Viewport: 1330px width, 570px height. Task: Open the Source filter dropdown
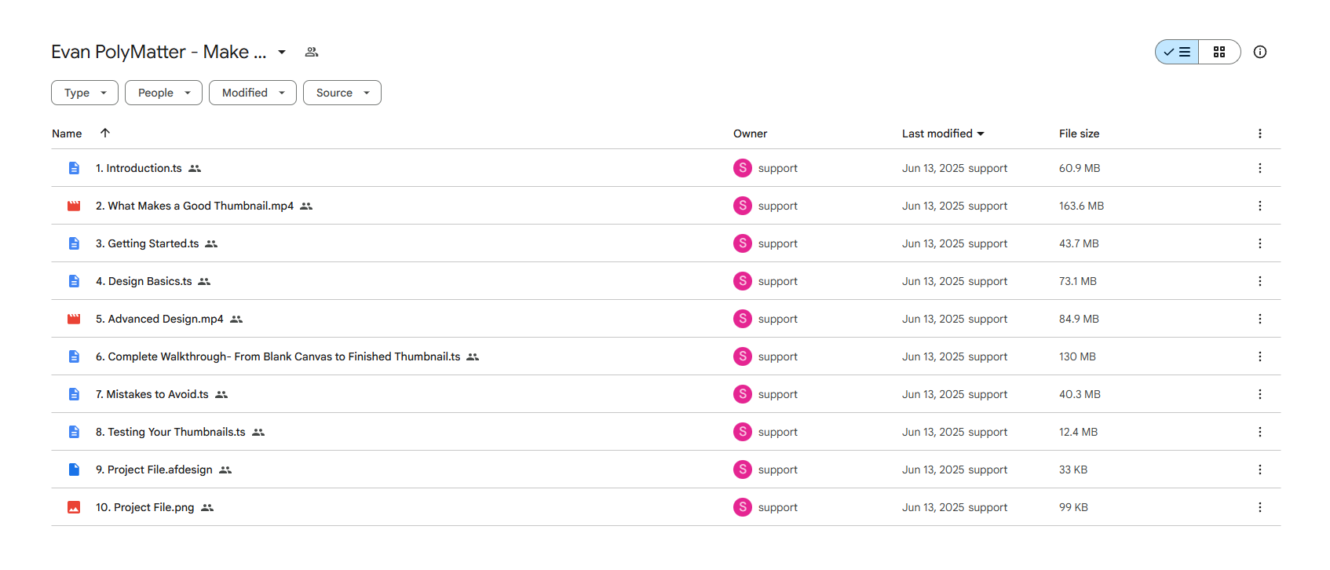click(x=342, y=93)
